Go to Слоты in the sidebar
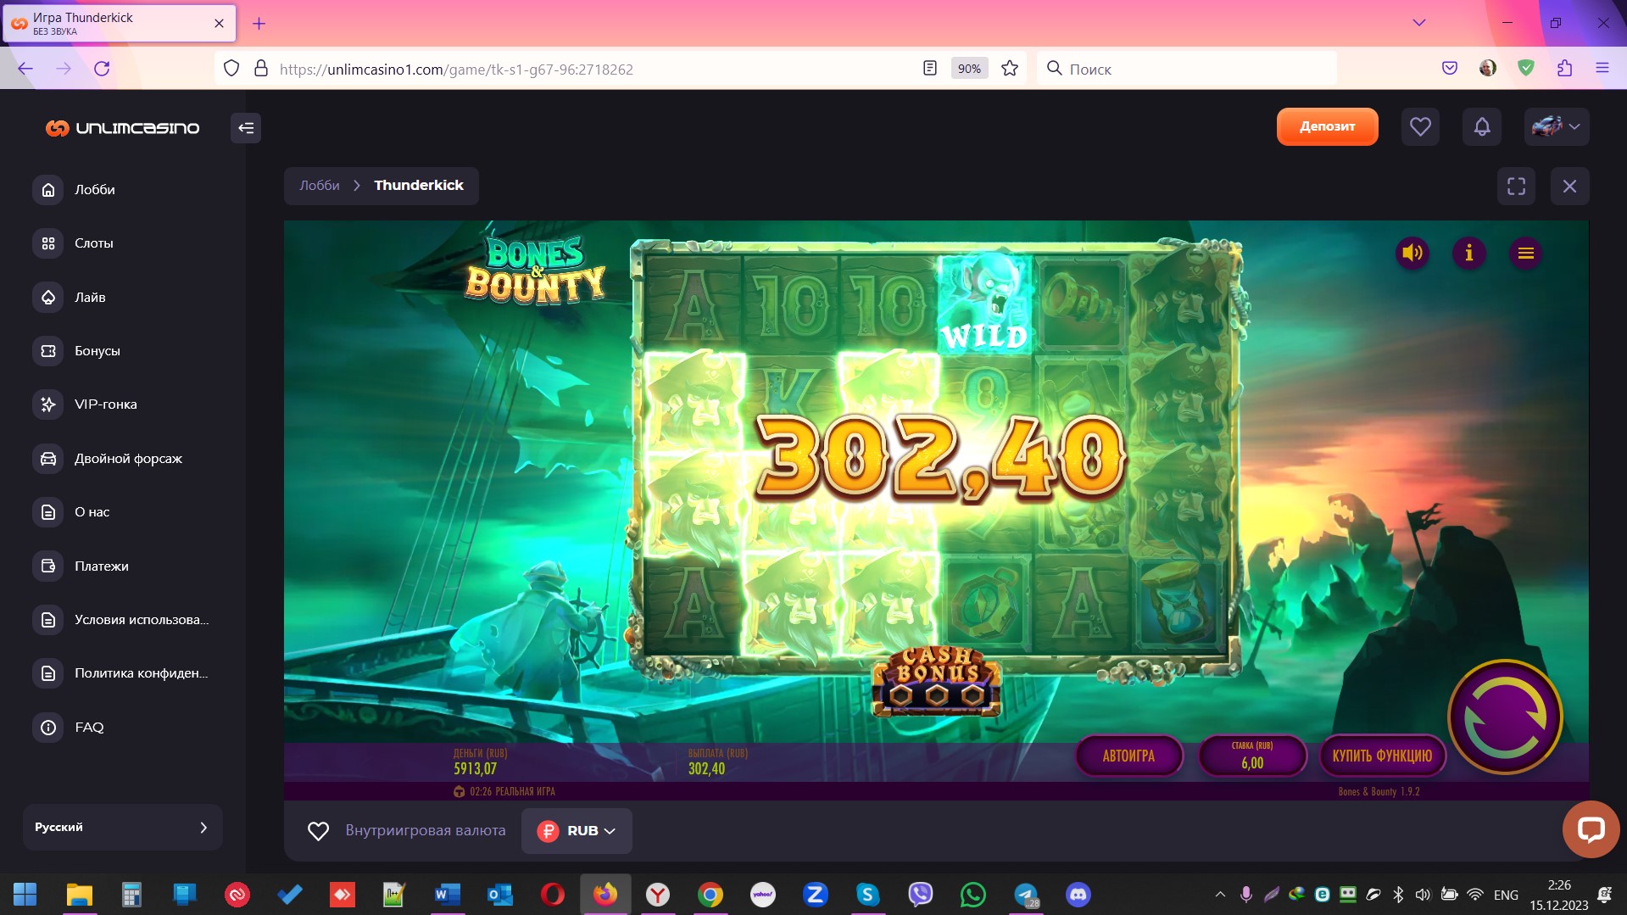 tap(93, 243)
